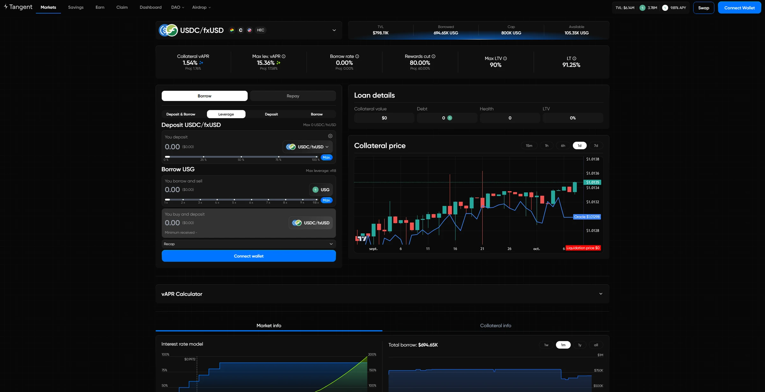Screen dimensions: 765x392
Task: Click the USDC/fxUSD pair token logo
Action: click(x=168, y=30)
